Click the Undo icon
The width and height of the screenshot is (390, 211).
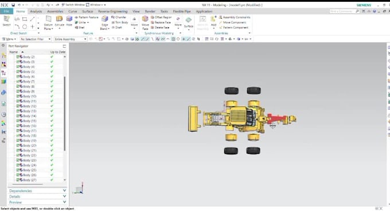(19, 5)
